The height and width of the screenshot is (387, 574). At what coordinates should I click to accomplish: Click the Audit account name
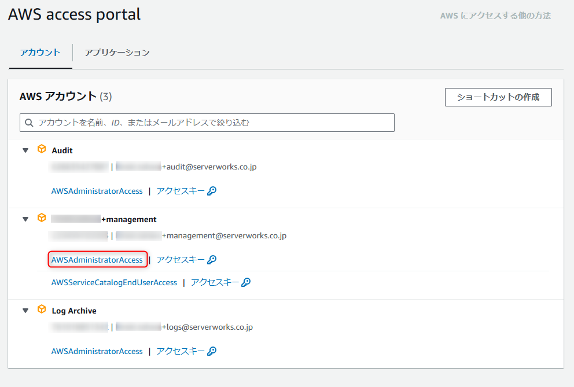click(x=62, y=150)
